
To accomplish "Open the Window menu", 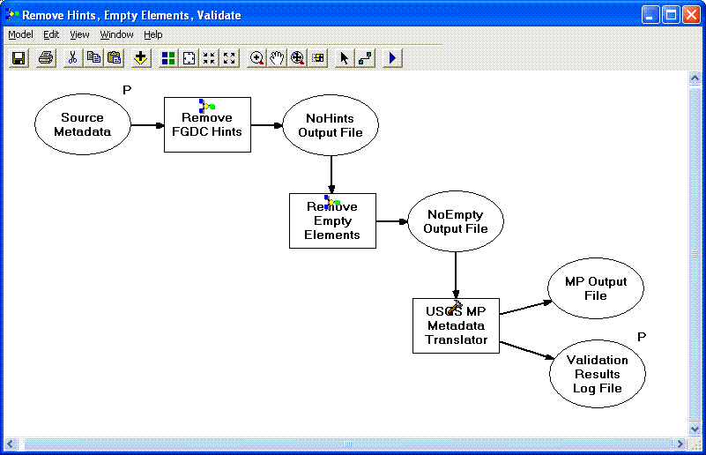I will (x=116, y=35).
